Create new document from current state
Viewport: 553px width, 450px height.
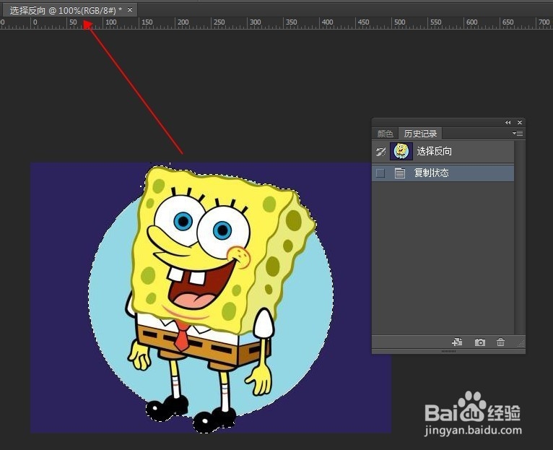point(457,342)
